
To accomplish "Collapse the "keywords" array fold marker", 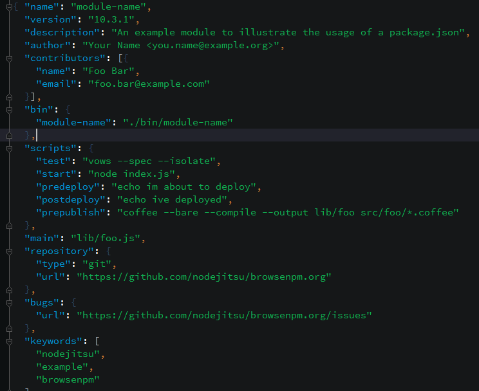I will tap(9, 341).
